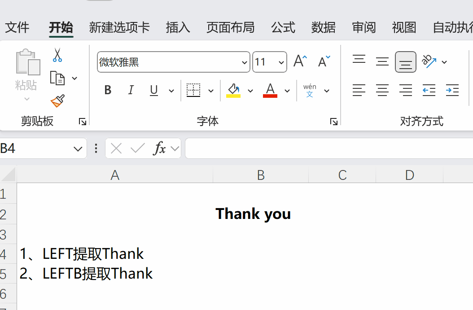Open phonetic guide dropdown arrow
This screenshot has height=310, width=473.
point(327,91)
